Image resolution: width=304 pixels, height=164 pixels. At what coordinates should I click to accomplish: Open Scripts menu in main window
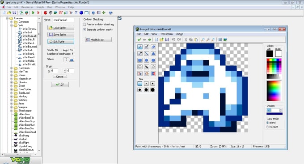click(x=40, y=7)
